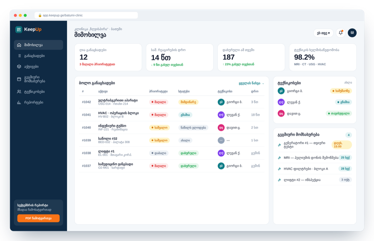The height and width of the screenshot is (241, 374).
Task: Click wrench icon beside გენერატორი #1
Action: (279, 145)
